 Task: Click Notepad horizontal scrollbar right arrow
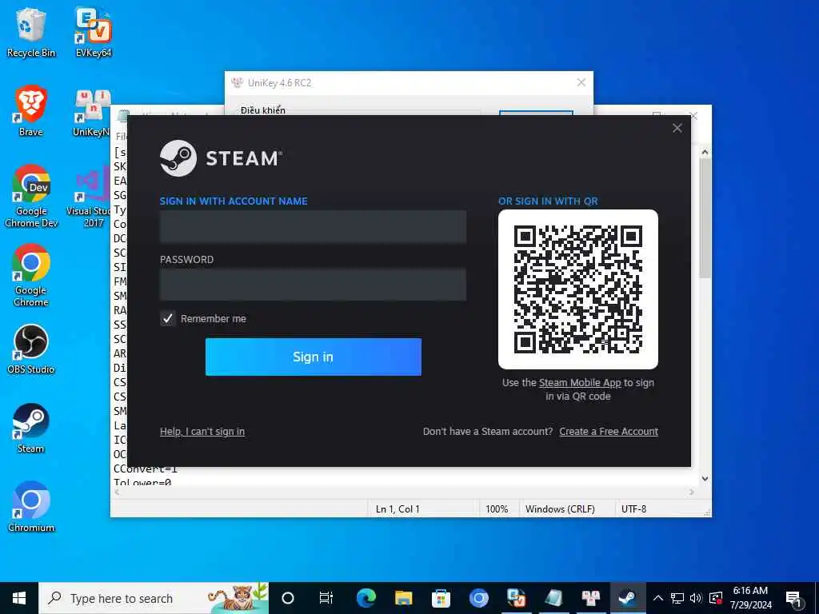(x=692, y=492)
